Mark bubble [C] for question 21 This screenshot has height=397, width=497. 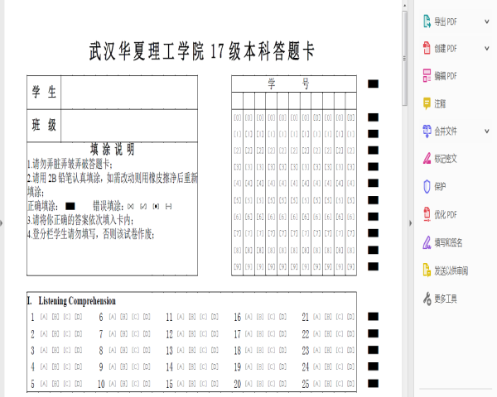340,317
